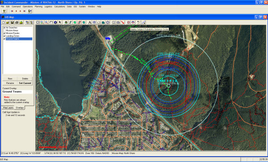
Task: Click the New overlay button
Action: coord(10,79)
